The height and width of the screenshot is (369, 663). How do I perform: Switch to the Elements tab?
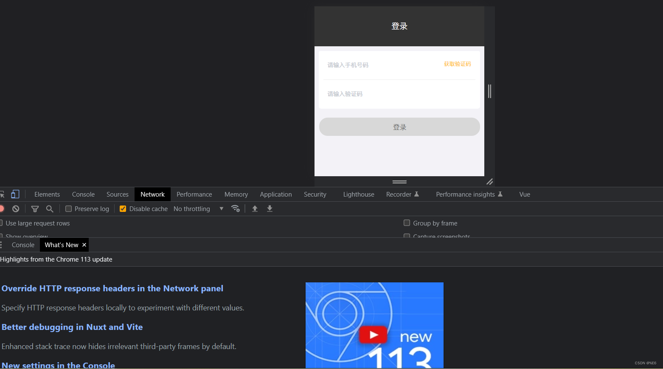coord(47,194)
